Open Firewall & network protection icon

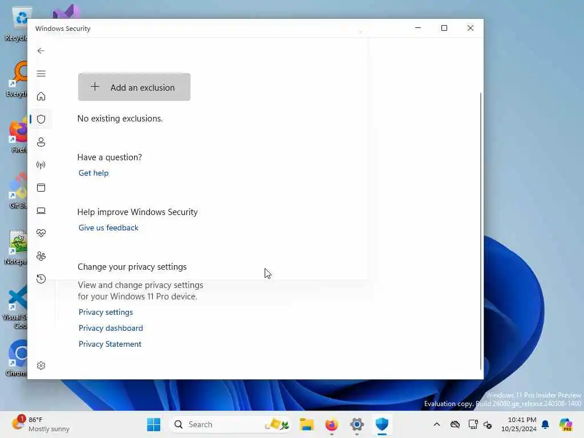41,165
